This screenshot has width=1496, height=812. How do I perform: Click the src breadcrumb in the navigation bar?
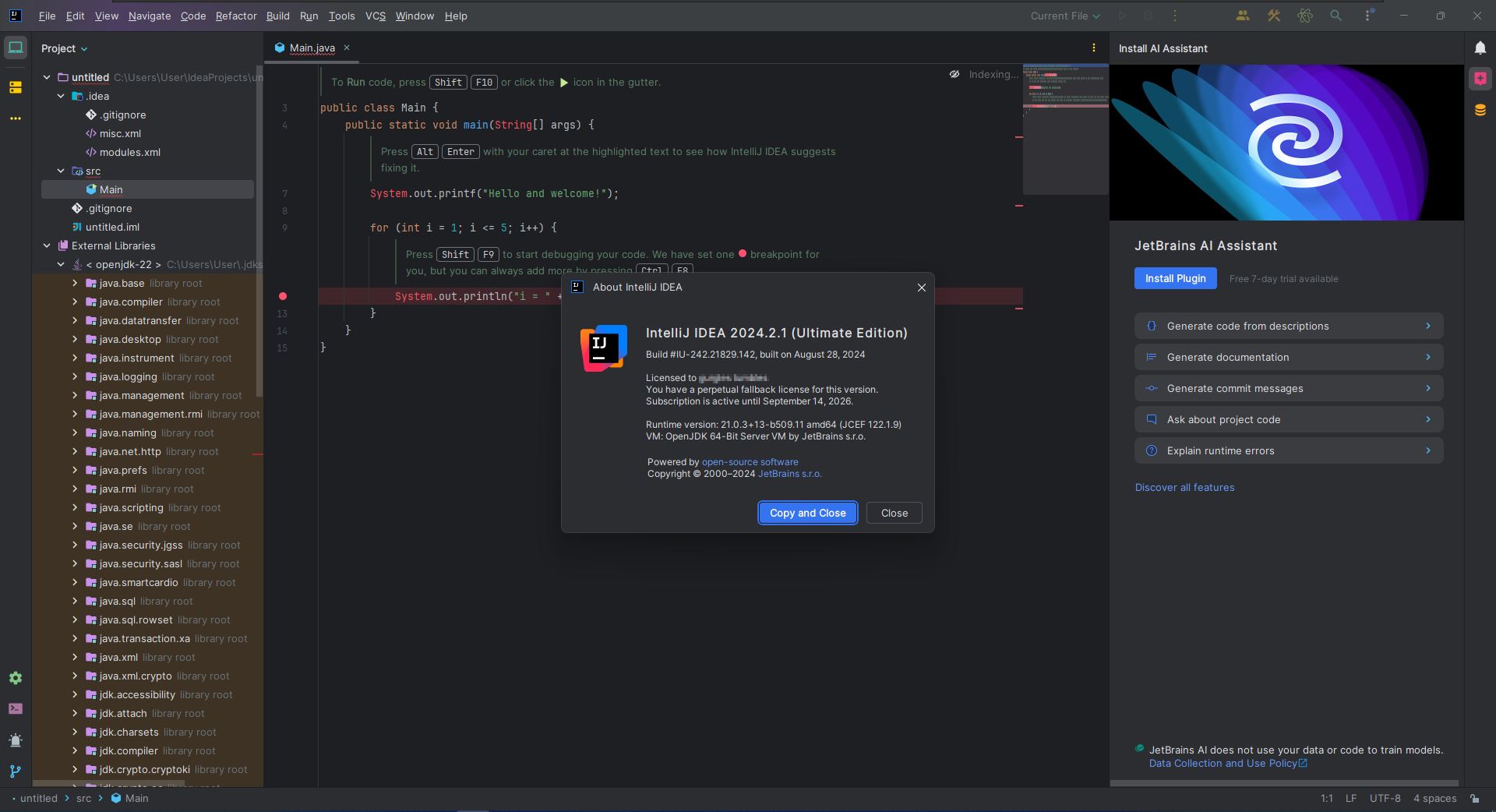tap(83, 799)
